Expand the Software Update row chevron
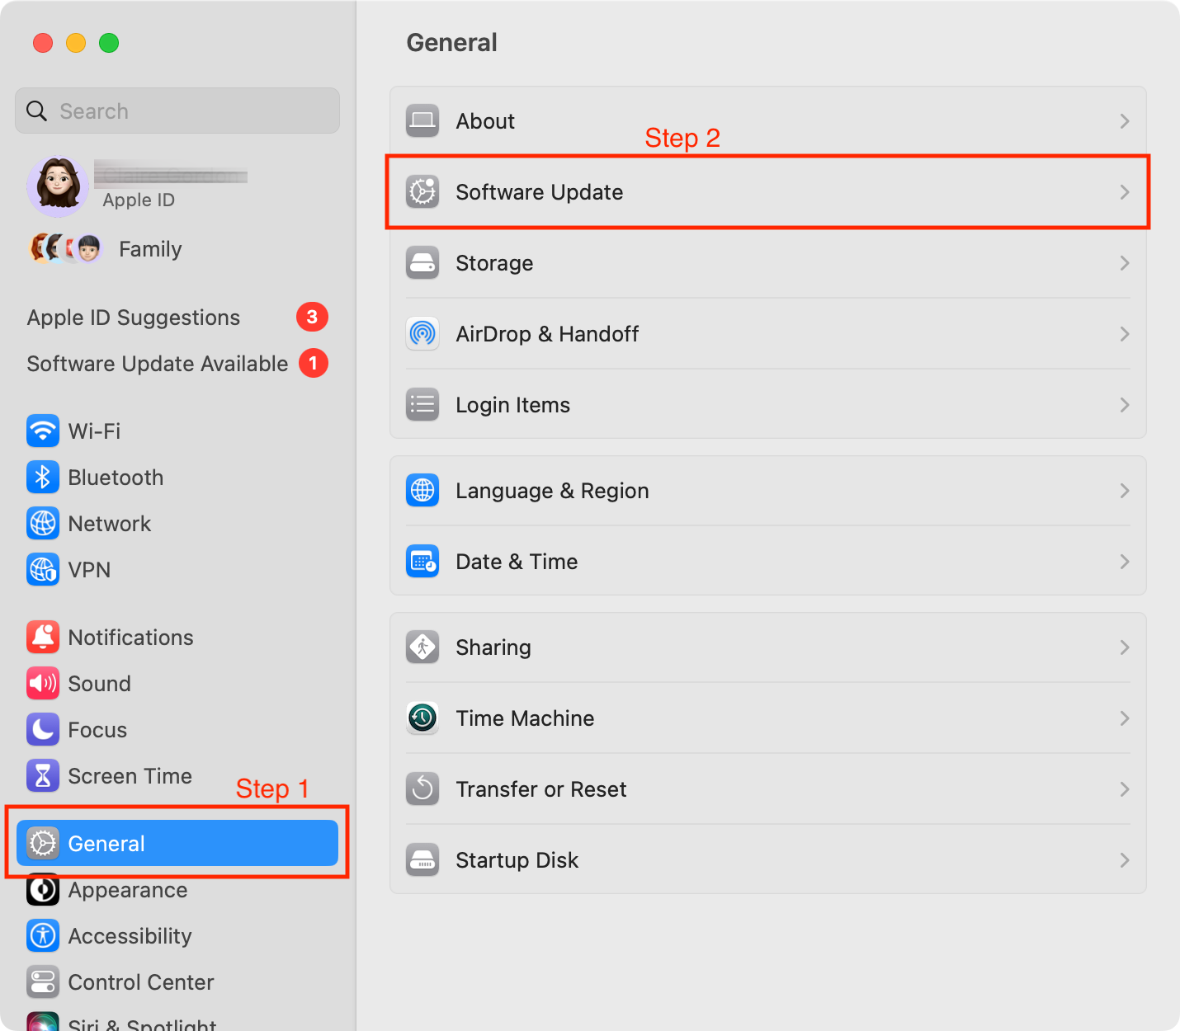 (x=1124, y=192)
